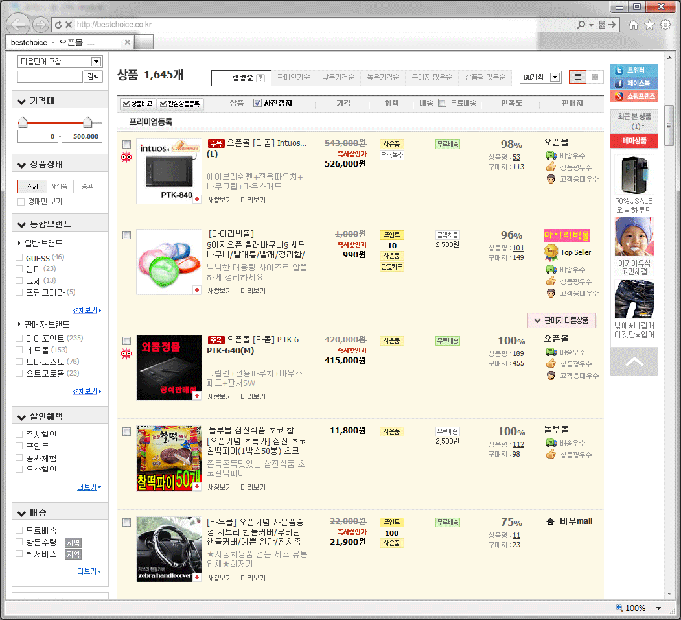The width and height of the screenshot is (681, 620).
Task: Switch to grid view layout icon
Action: (595, 77)
